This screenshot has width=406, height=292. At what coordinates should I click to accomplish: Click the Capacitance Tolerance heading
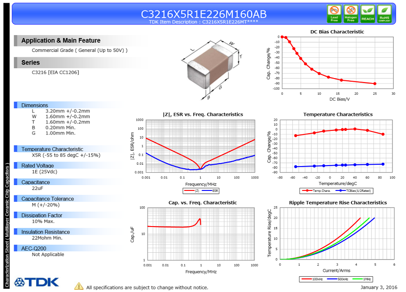click(x=48, y=199)
